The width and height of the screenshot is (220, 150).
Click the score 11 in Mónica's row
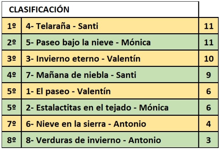point(209,42)
